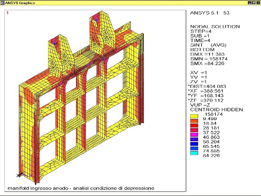
Task: Click the 'SMX =84.226' value
Action: (207, 63)
